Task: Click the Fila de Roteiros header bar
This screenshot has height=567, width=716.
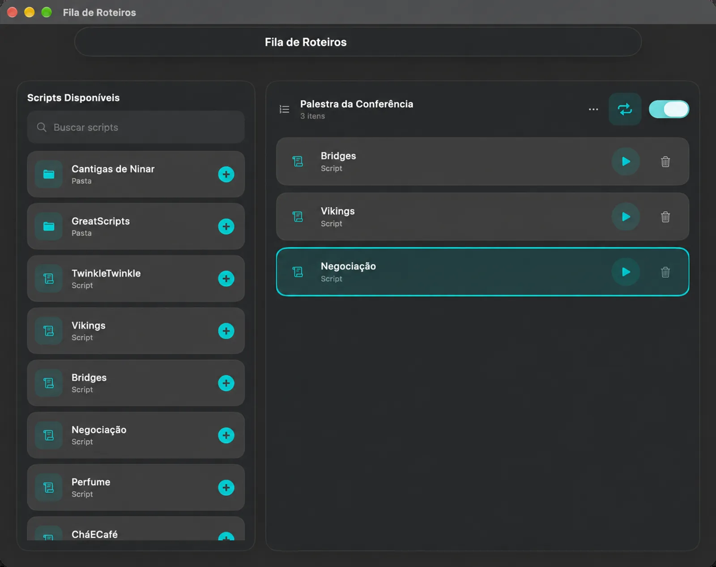Action: tap(358, 42)
